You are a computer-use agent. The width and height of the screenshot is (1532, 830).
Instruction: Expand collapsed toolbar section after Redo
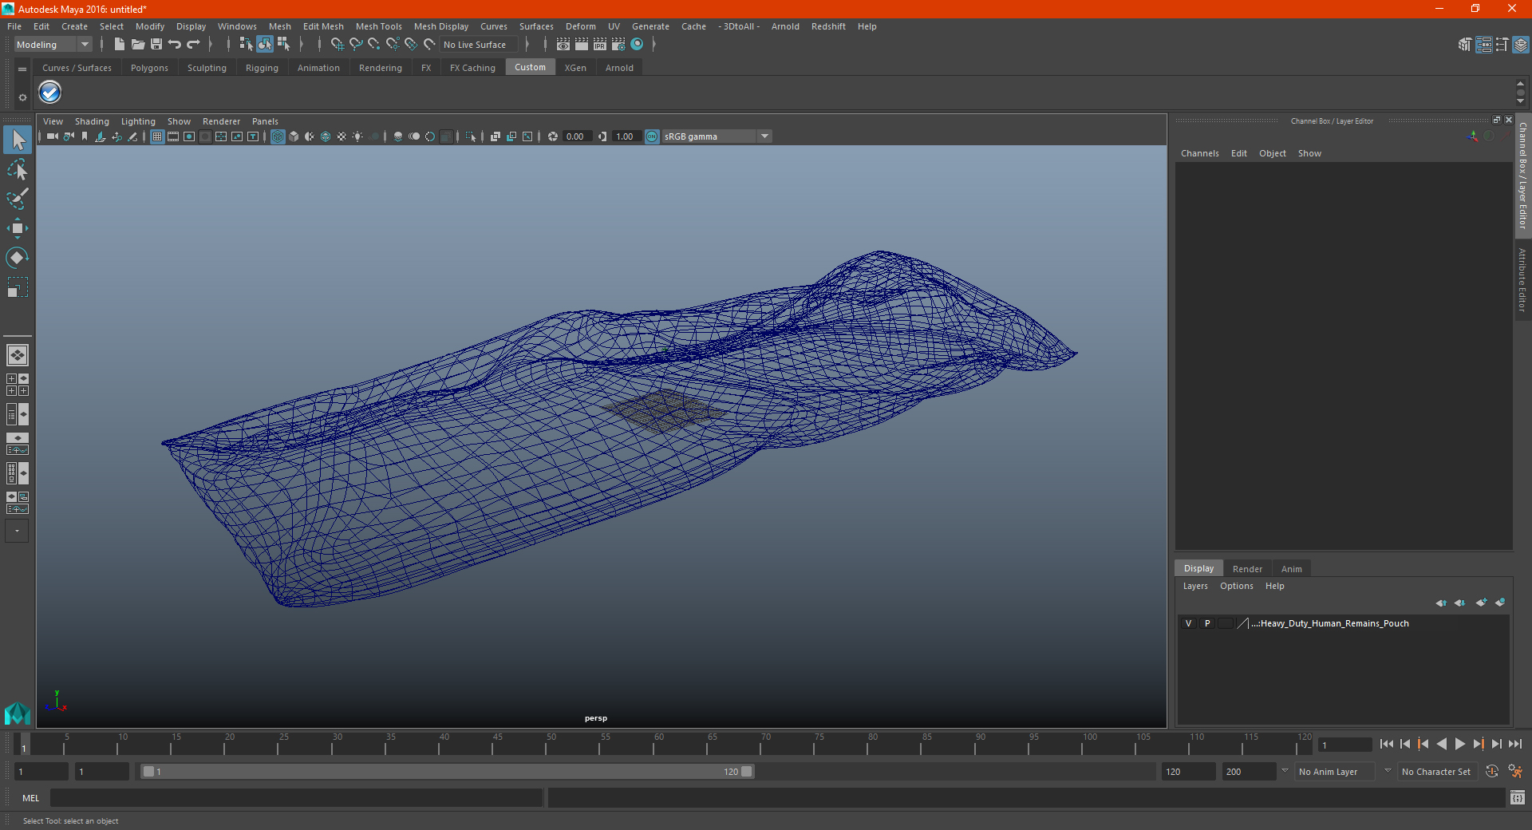tap(211, 45)
